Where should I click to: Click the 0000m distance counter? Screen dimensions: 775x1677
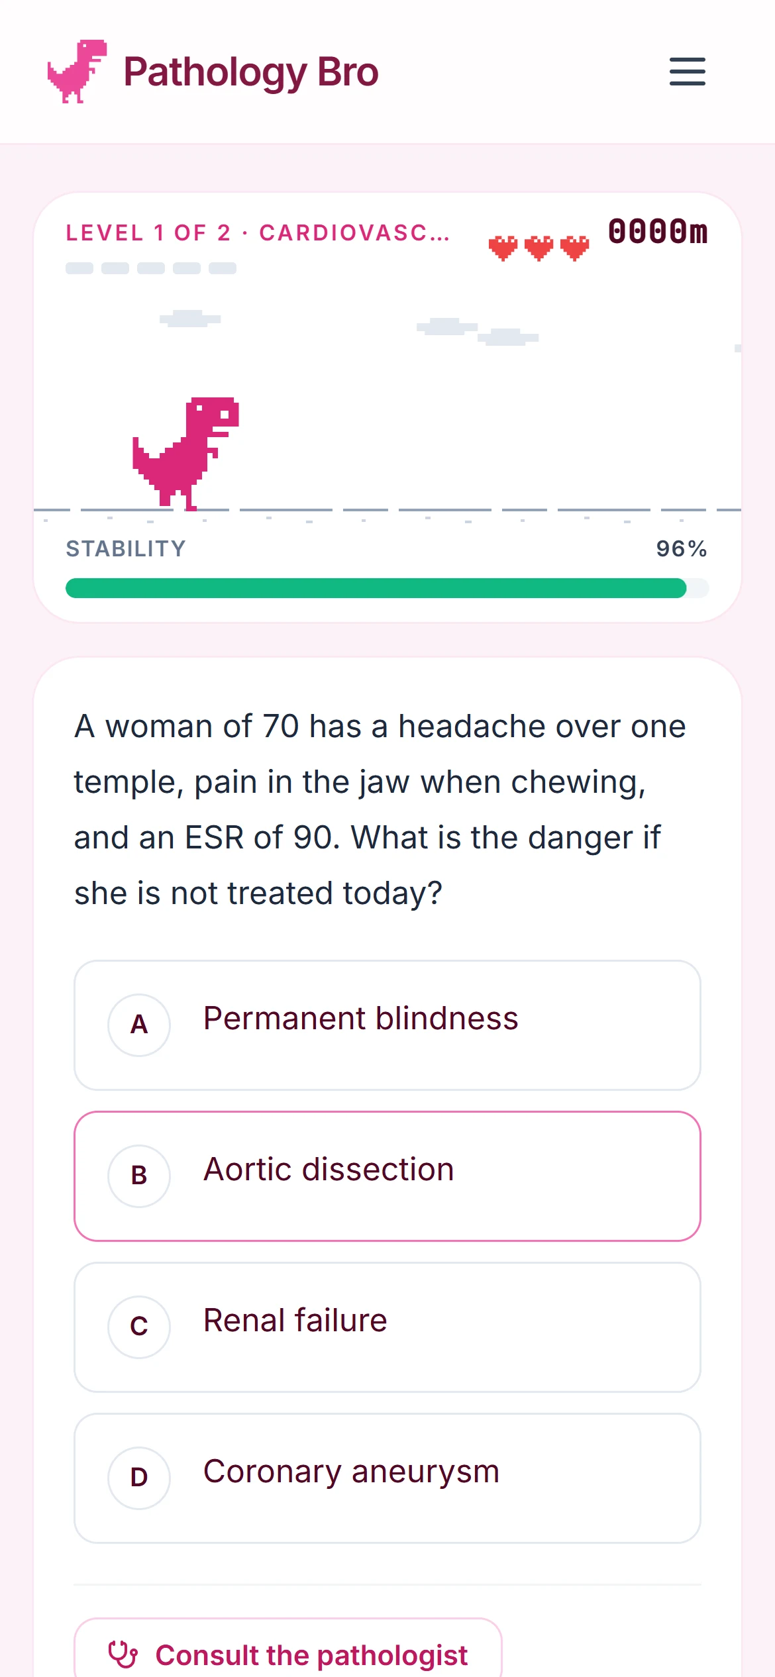[658, 232]
